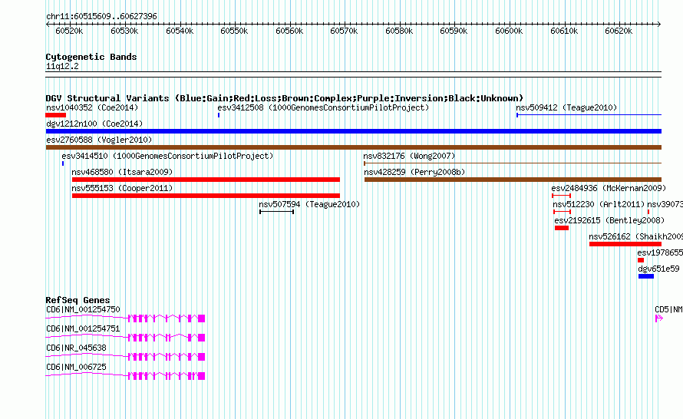This screenshot has height=419, width=683.
Task: Click the nsv507594 black interval marker
Action: (x=276, y=212)
